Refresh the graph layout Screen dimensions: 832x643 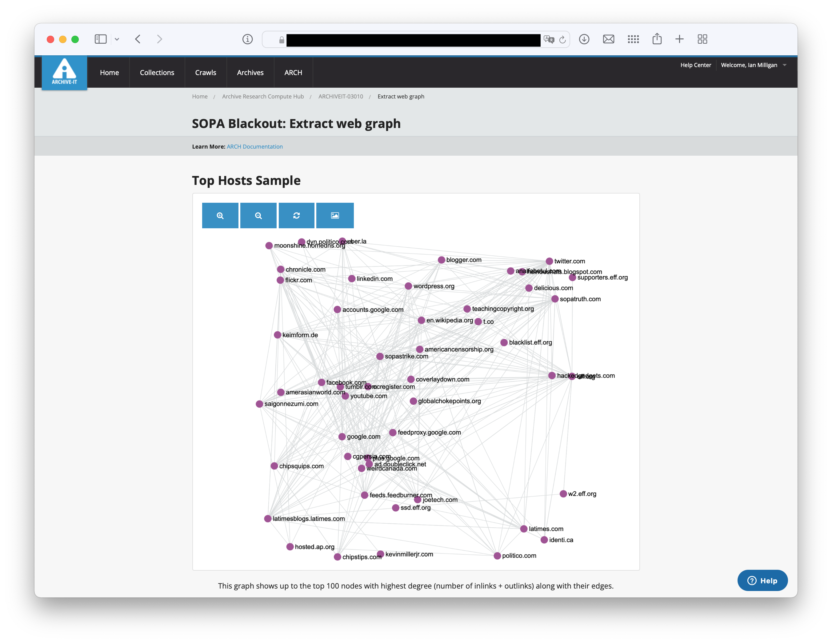pyautogui.click(x=296, y=216)
